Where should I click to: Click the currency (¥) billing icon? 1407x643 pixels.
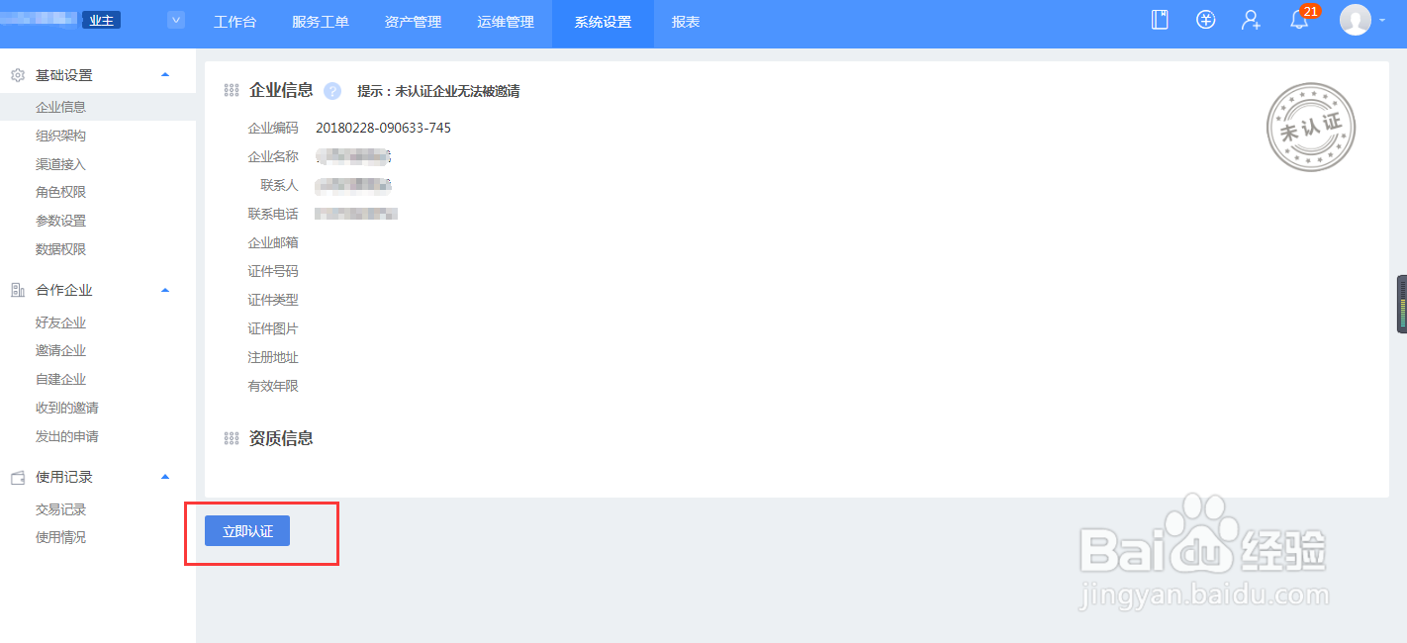tap(1204, 19)
